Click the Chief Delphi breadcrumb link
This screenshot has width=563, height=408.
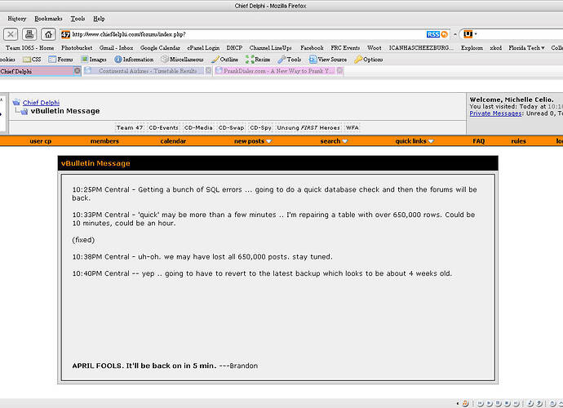41,103
